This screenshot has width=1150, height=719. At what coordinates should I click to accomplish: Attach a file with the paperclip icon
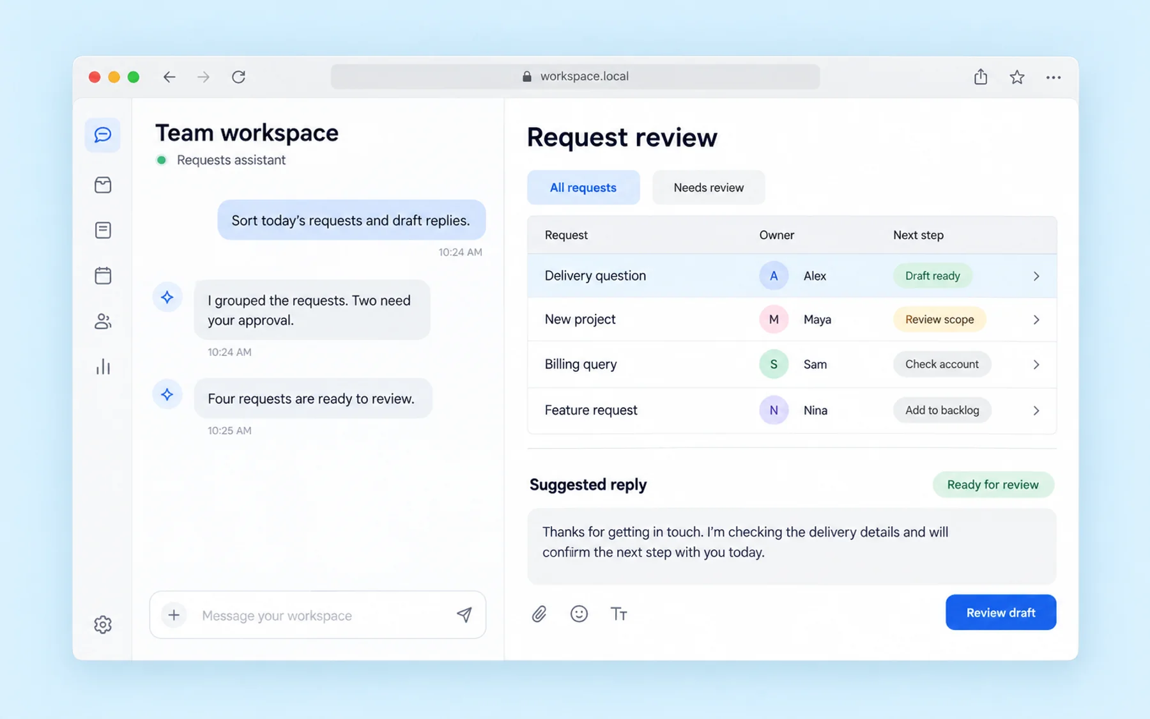539,614
